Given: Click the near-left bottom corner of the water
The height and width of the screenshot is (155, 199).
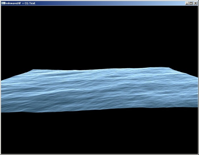Looking at the screenshot, I should click(2, 111).
